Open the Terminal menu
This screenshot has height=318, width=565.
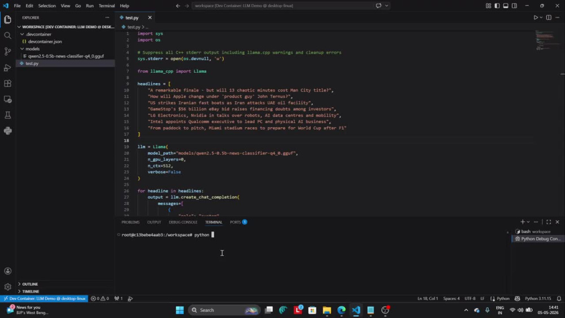coord(107,6)
